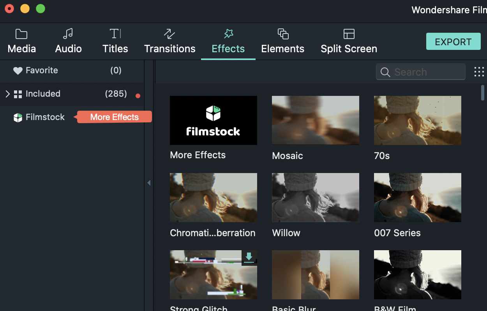Select the 007 Series effect thumbnail
The image size is (487, 311).
pyautogui.click(x=418, y=198)
